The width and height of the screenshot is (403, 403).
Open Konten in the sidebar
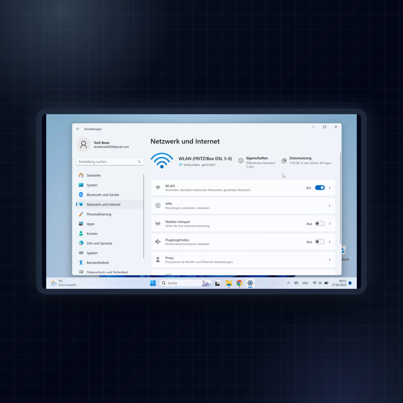click(110, 233)
